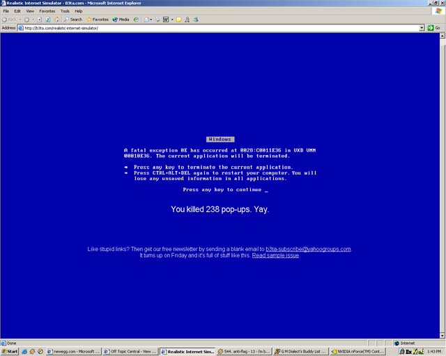Open the Favorites menu
The height and width of the screenshot is (356, 446).
coord(47,11)
